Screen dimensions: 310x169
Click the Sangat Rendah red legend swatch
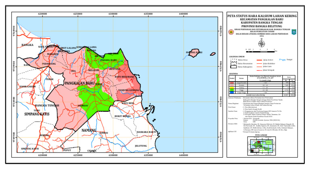click(232, 83)
